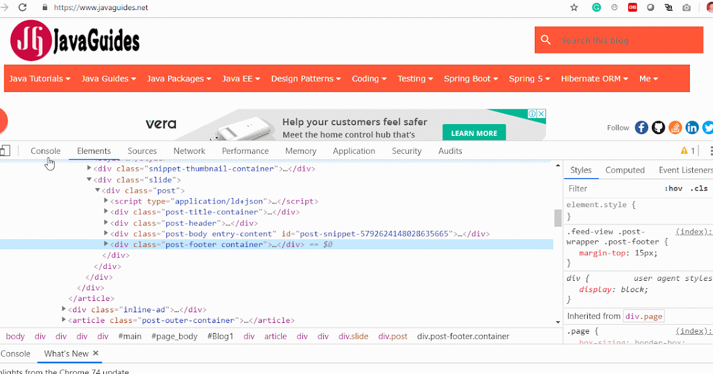Open the Grammarly extension icon
This screenshot has height=374, width=713.
pyautogui.click(x=597, y=8)
